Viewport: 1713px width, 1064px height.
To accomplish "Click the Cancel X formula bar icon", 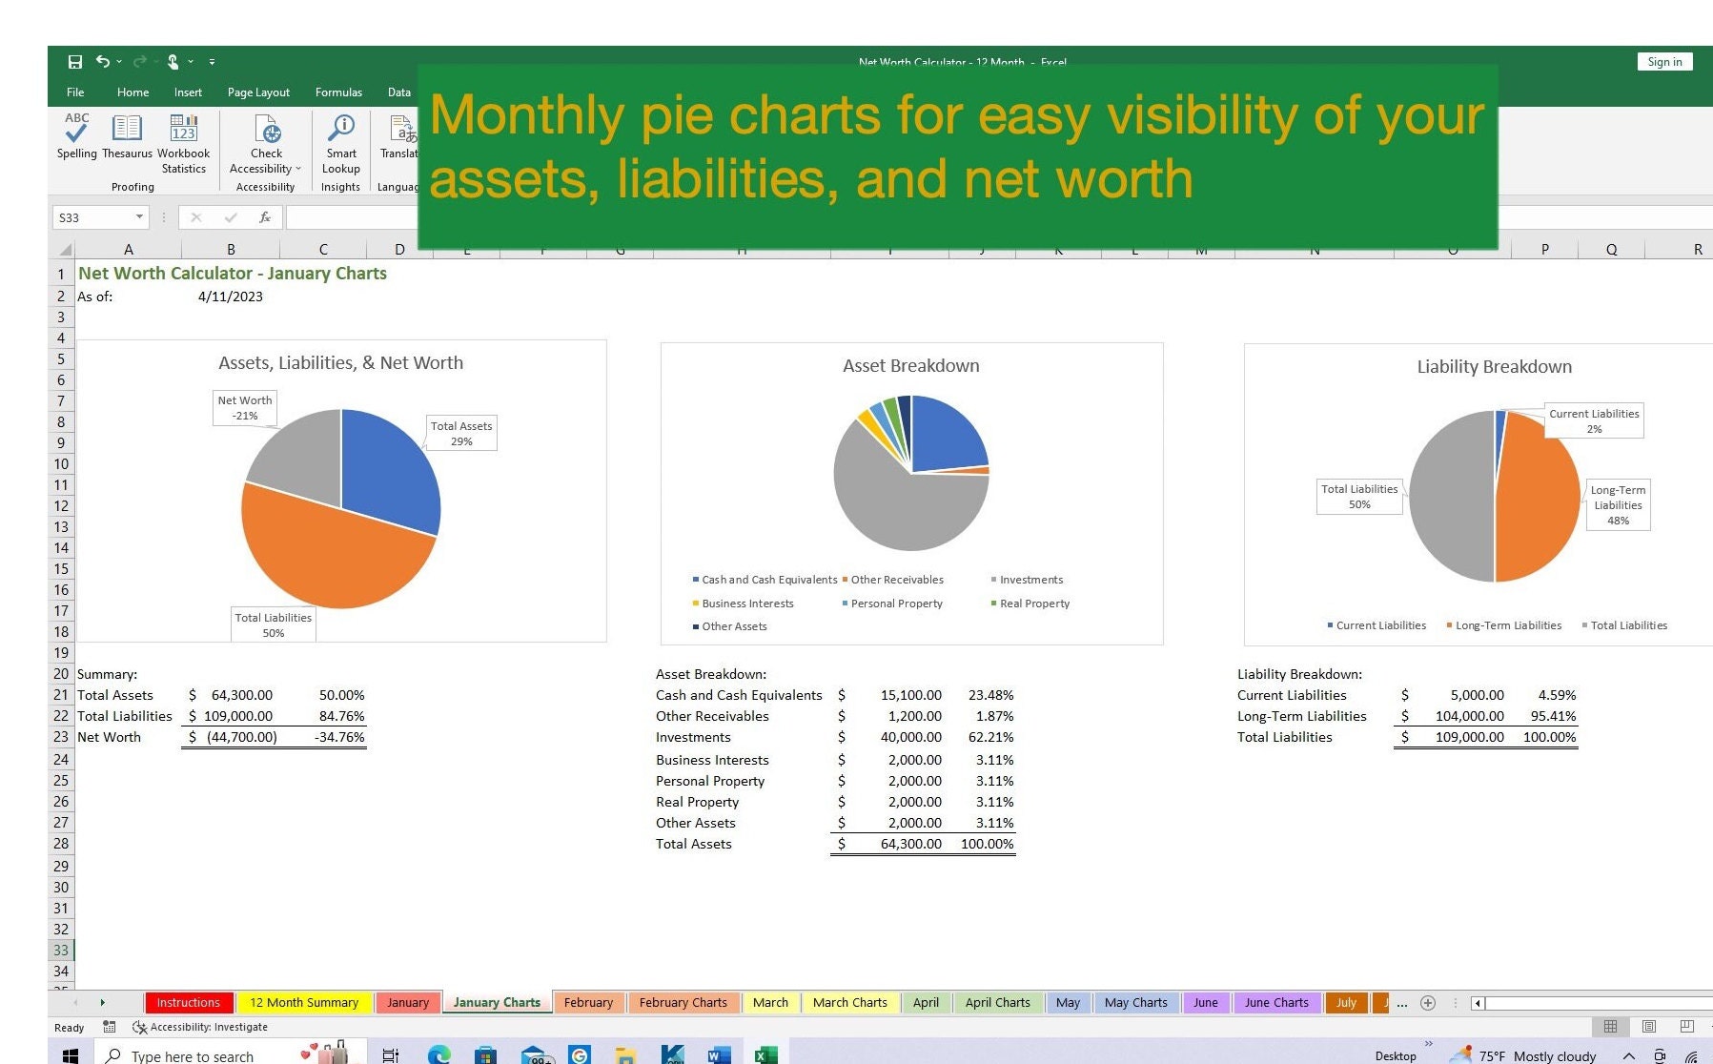I will (x=195, y=217).
